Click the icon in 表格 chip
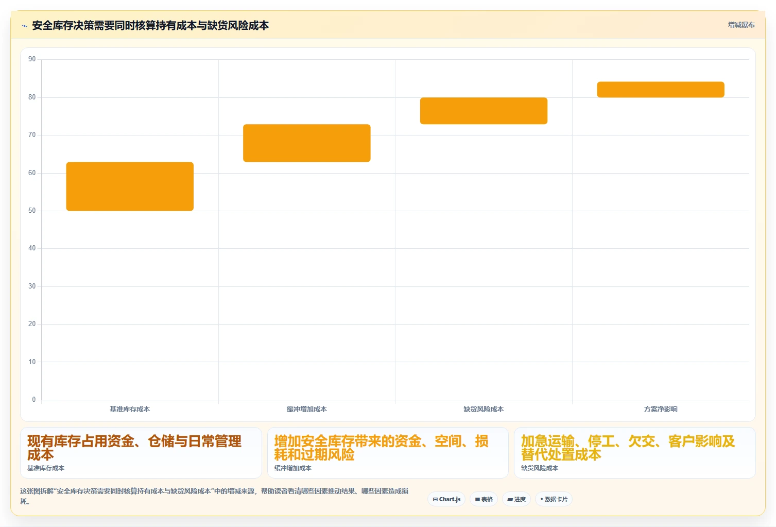Screen dimensions: 776x527 click(477, 499)
